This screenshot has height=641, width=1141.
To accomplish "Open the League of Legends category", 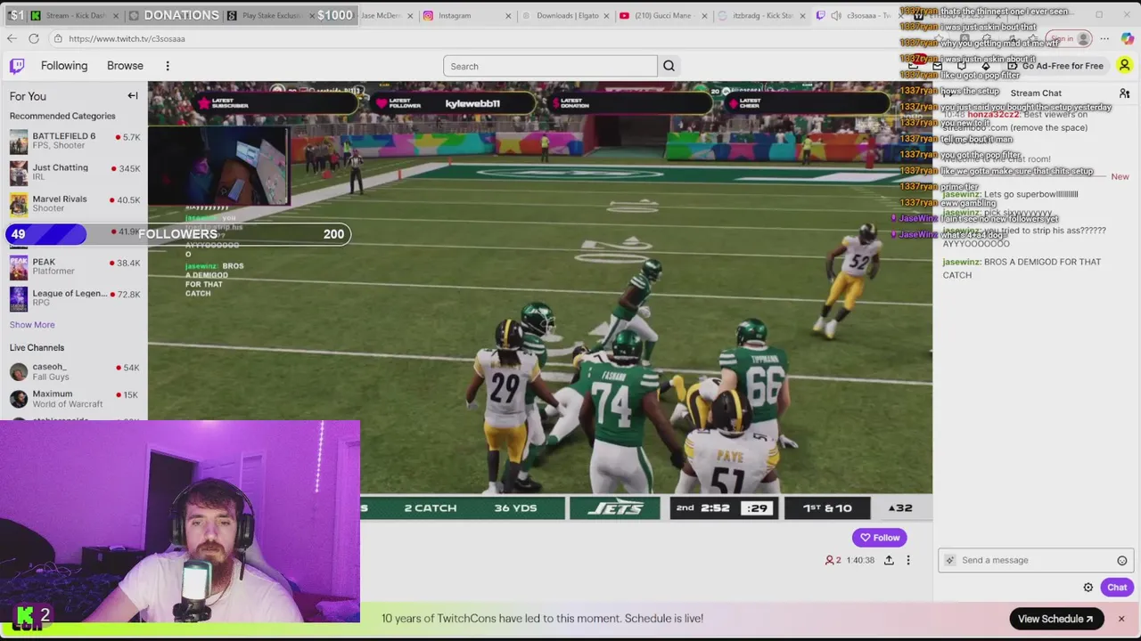I will (x=74, y=297).
